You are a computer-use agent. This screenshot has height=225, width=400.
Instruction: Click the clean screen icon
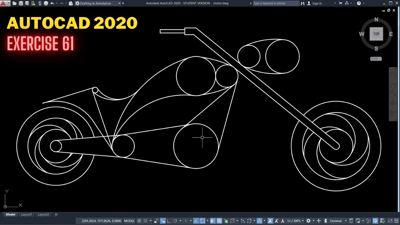pyautogui.click(x=390, y=221)
